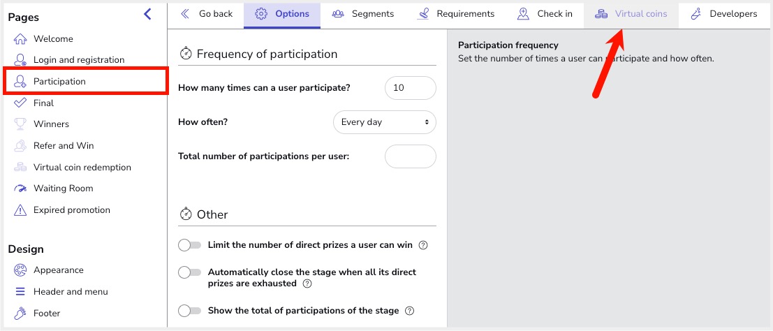Viewport: 773px width, 331px height.
Task: Click help icon beside Show total participations
Action: [x=410, y=311]
